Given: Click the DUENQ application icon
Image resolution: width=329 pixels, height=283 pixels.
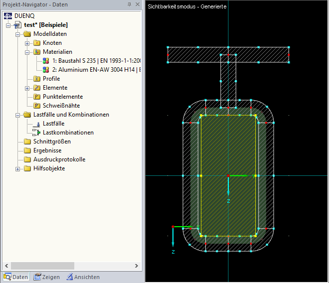Looking at the screenshot, I should [x=8, y=16].
